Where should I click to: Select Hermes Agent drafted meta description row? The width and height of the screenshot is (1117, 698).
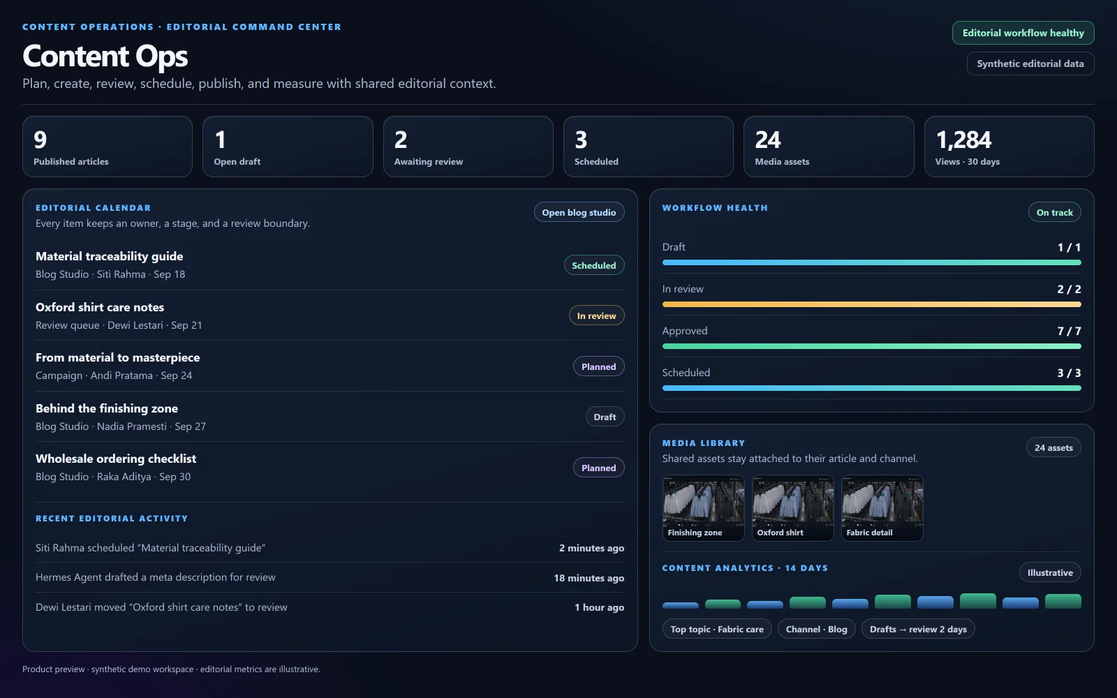point(330,577)
